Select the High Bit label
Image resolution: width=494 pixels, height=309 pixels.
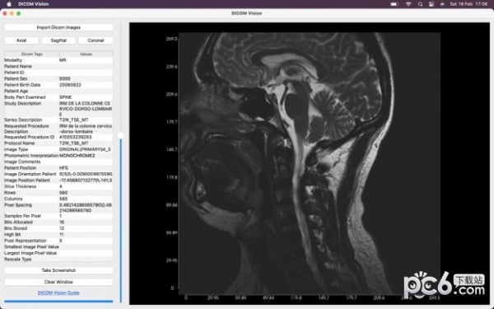click(x=12, y=235)
